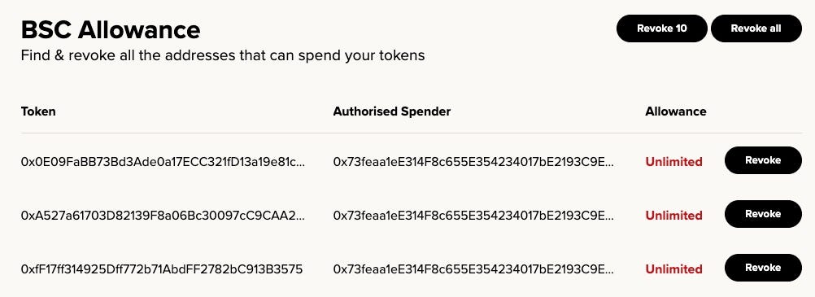Click Unlimited allowance in the 0x0E09 row

pyautogui.click(x=673, y=162)
